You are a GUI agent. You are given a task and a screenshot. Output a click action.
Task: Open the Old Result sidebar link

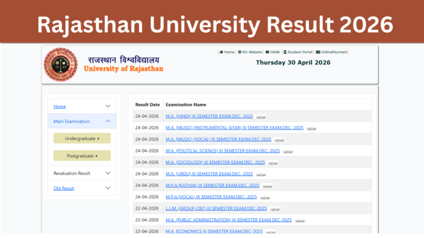[64, 188]
